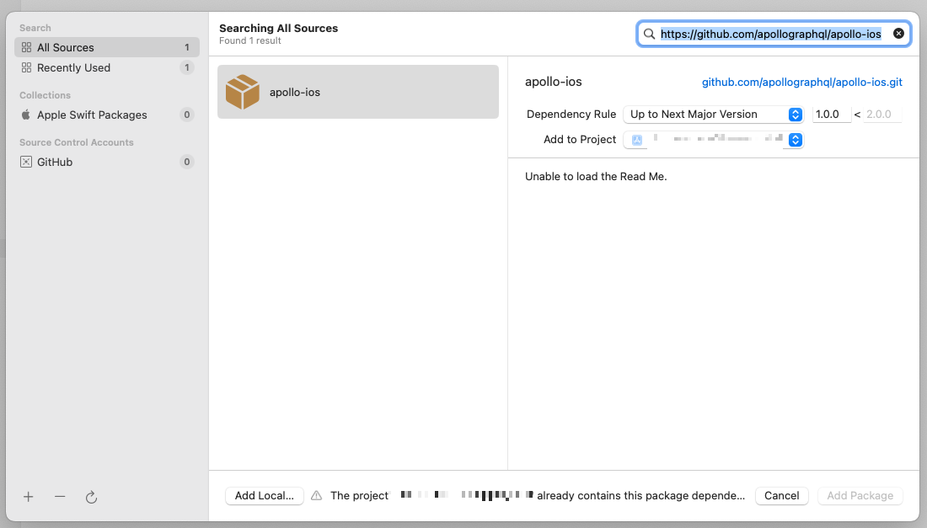Click the magnifying glass search icon

tap(649, 34)
